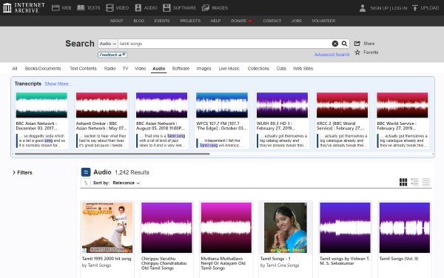
Task: Select the Images results tab
Action: (x=203, y=69)
